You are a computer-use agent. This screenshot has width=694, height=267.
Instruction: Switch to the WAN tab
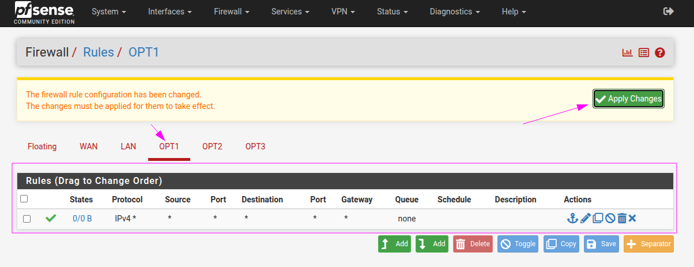[x=88, y=146]
